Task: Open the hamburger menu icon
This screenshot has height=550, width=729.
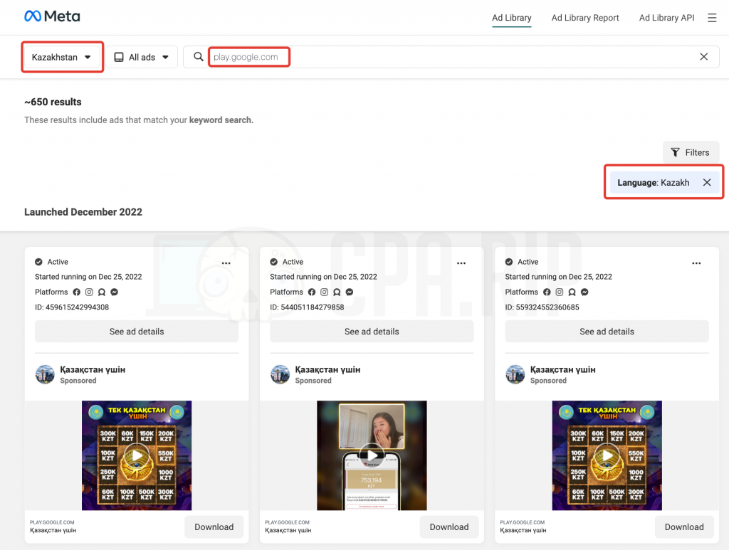Action: tap(712, 18)
